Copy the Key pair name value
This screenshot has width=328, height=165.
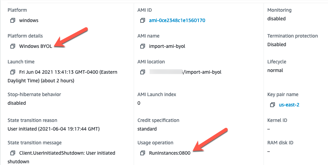[x=272, y=105]
